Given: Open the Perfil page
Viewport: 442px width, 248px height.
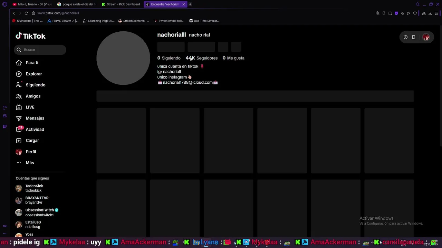Looking at the screenshot, I should 31,152.
